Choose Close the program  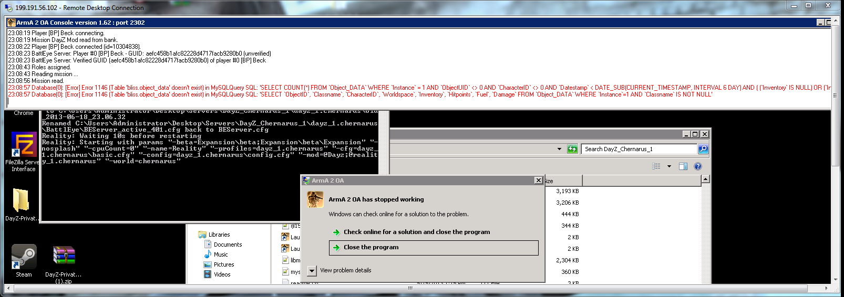[434, 248]
